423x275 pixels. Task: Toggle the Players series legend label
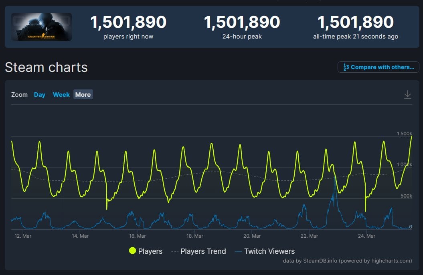click(x=150, y=251)
